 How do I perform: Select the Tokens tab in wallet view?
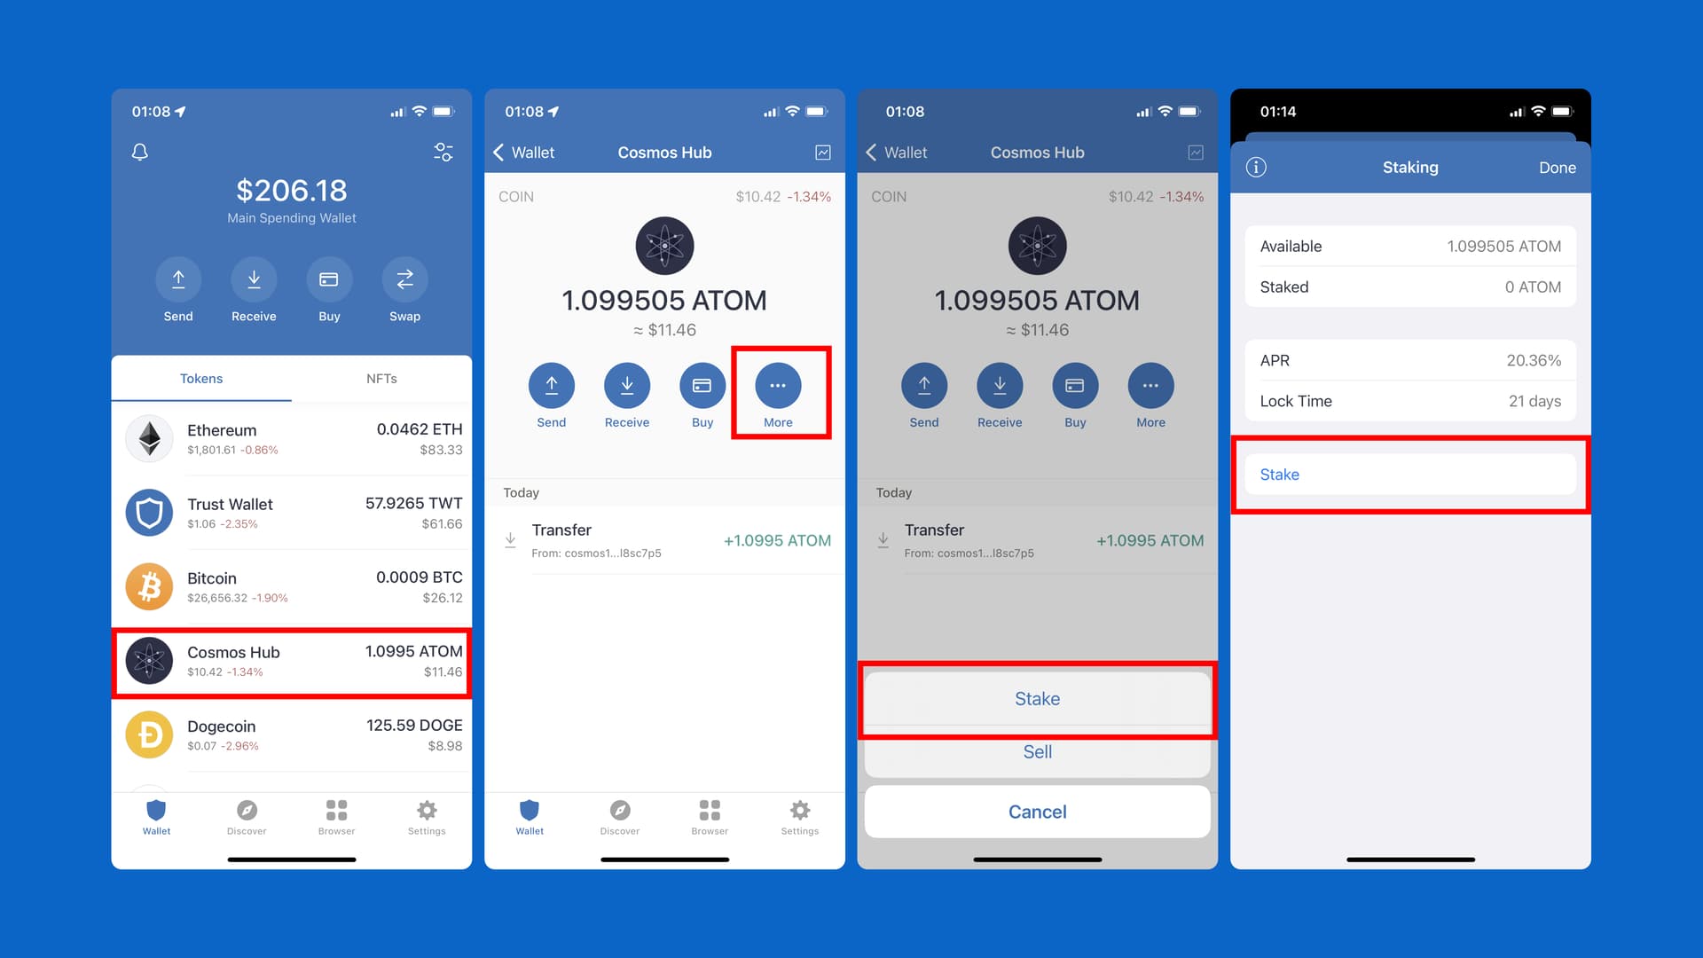coord(202,378)
